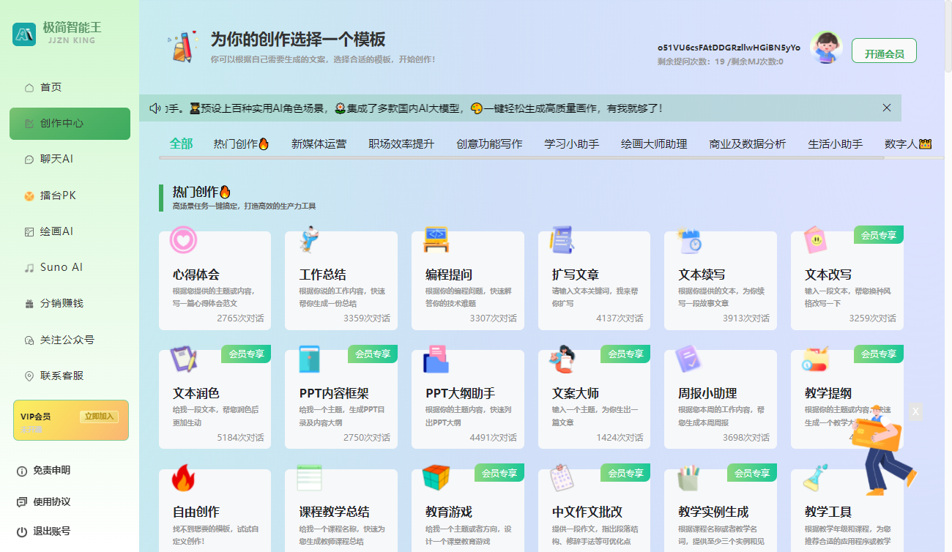Switch to the 职场效率提升 tab
The width and height of the screenshot is (952, 552).
(x=401, y=144)
